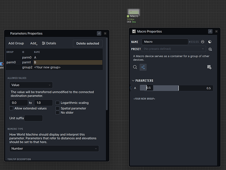
Task: Click the maximum value field 1.0
Action: pos(44,103)
